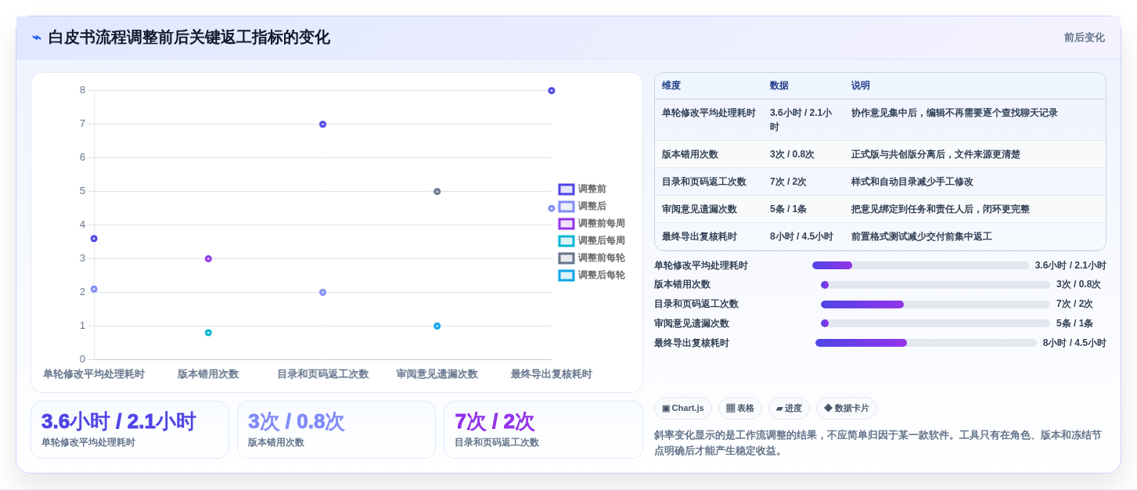Viewport: 1137px width, 490px height.
Task: Select the 进度 chip
Action: [789, 408]
